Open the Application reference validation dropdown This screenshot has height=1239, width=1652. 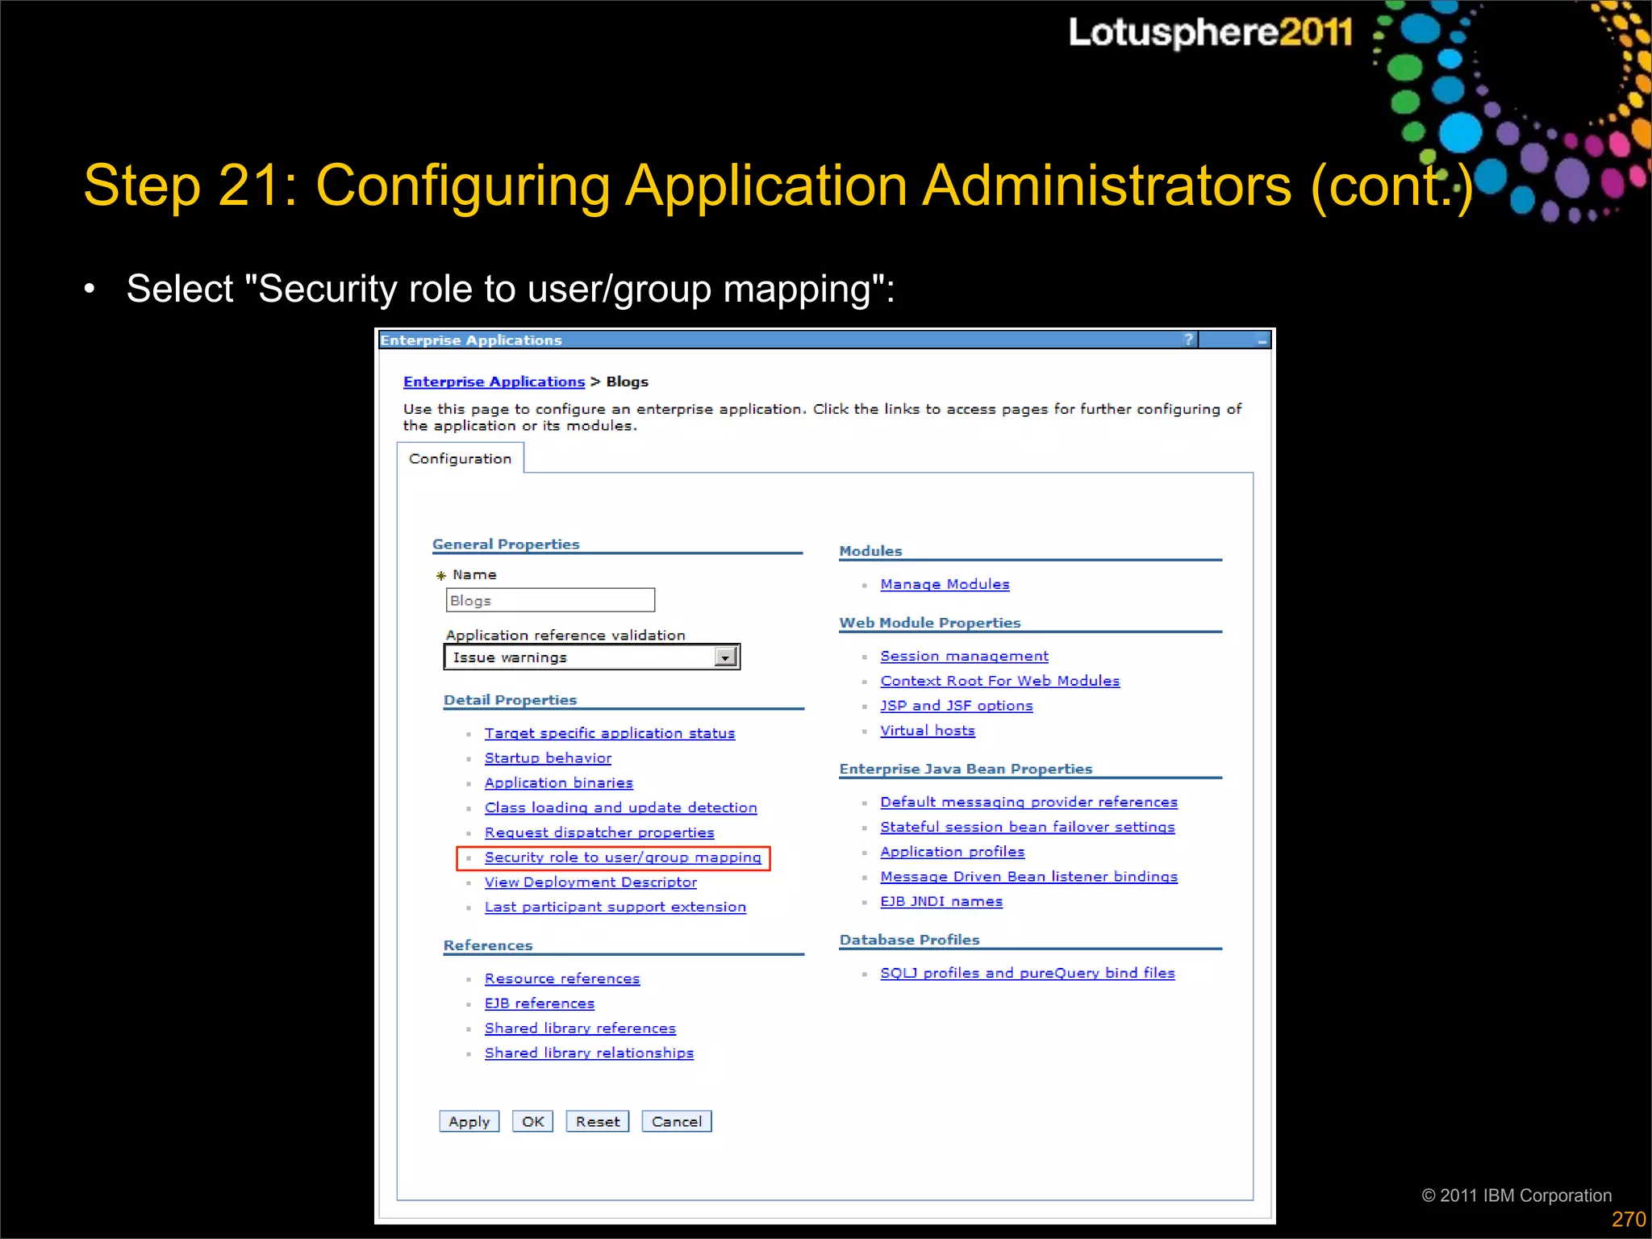591,657
